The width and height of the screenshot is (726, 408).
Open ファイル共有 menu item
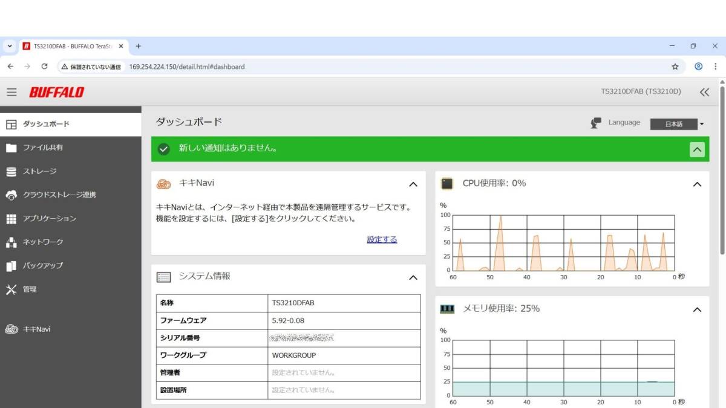[x=71, y=147]
